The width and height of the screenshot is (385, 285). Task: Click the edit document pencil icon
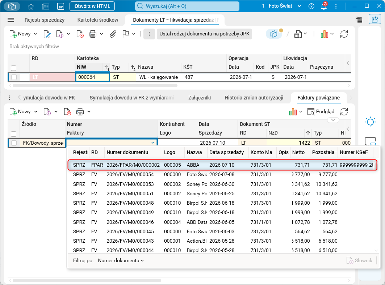47,34
